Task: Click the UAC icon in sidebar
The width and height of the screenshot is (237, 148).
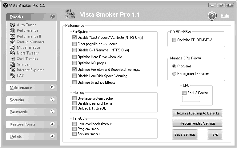Action: click(13, 76)
